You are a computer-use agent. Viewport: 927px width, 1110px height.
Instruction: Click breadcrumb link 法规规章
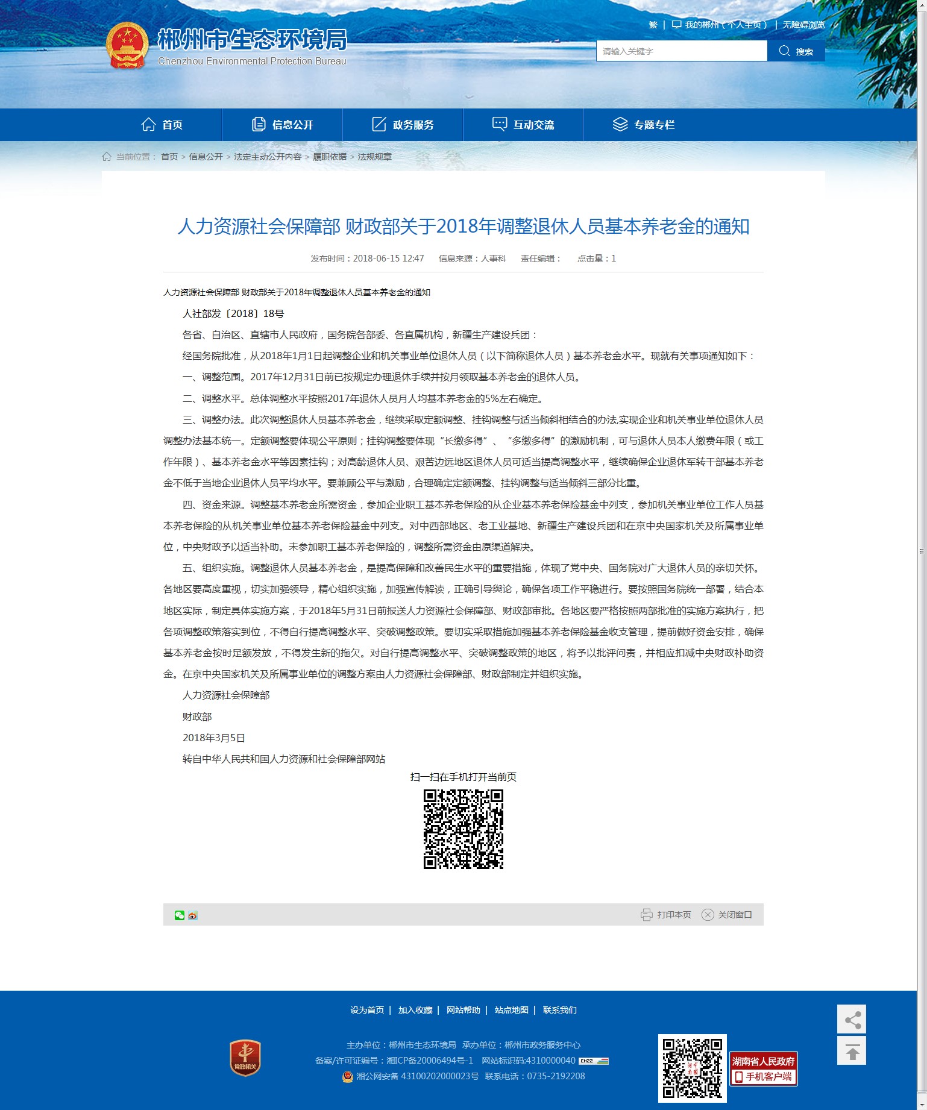tap(375, 157)
